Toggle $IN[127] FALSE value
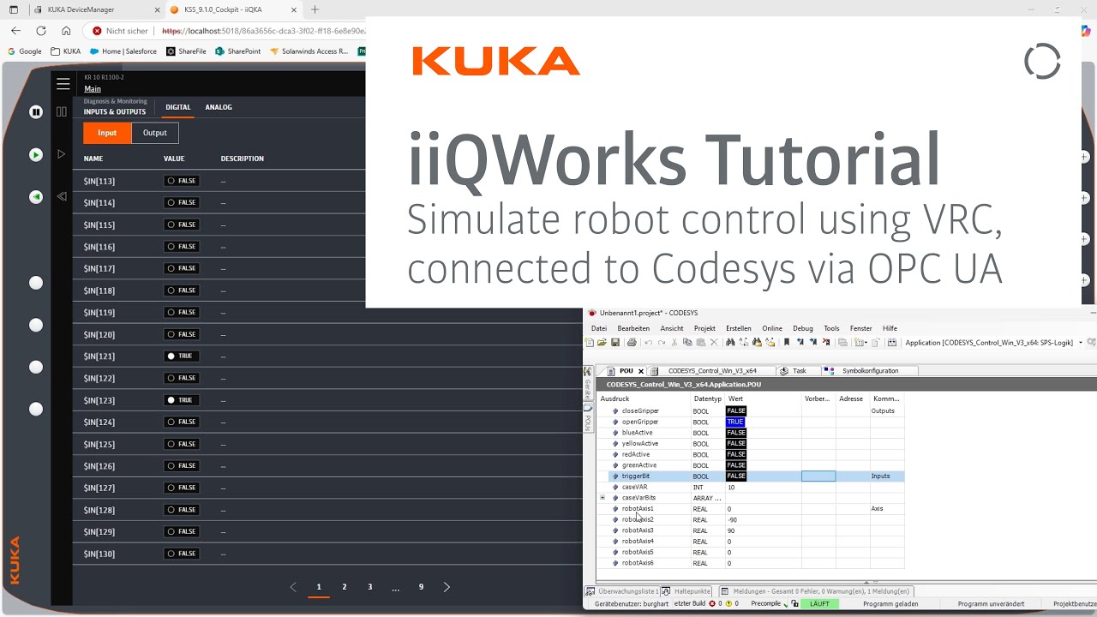The height and width of the screenshot is (617, 1097). coord(182,488)
